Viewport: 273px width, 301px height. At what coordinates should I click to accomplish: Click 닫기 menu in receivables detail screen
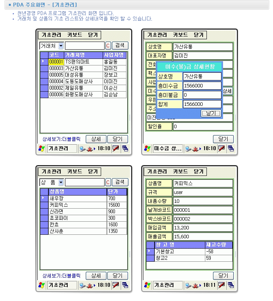click(199, 35)
